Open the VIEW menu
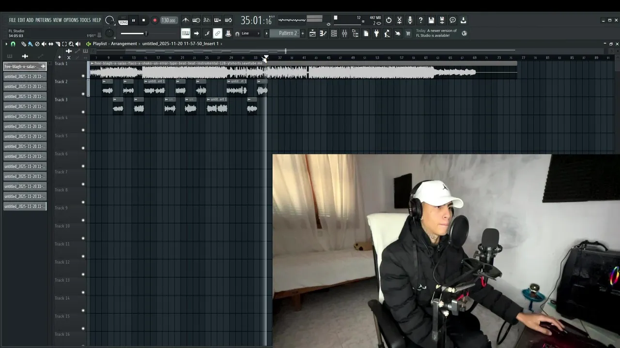620x348 pixels. pos(57,20)
